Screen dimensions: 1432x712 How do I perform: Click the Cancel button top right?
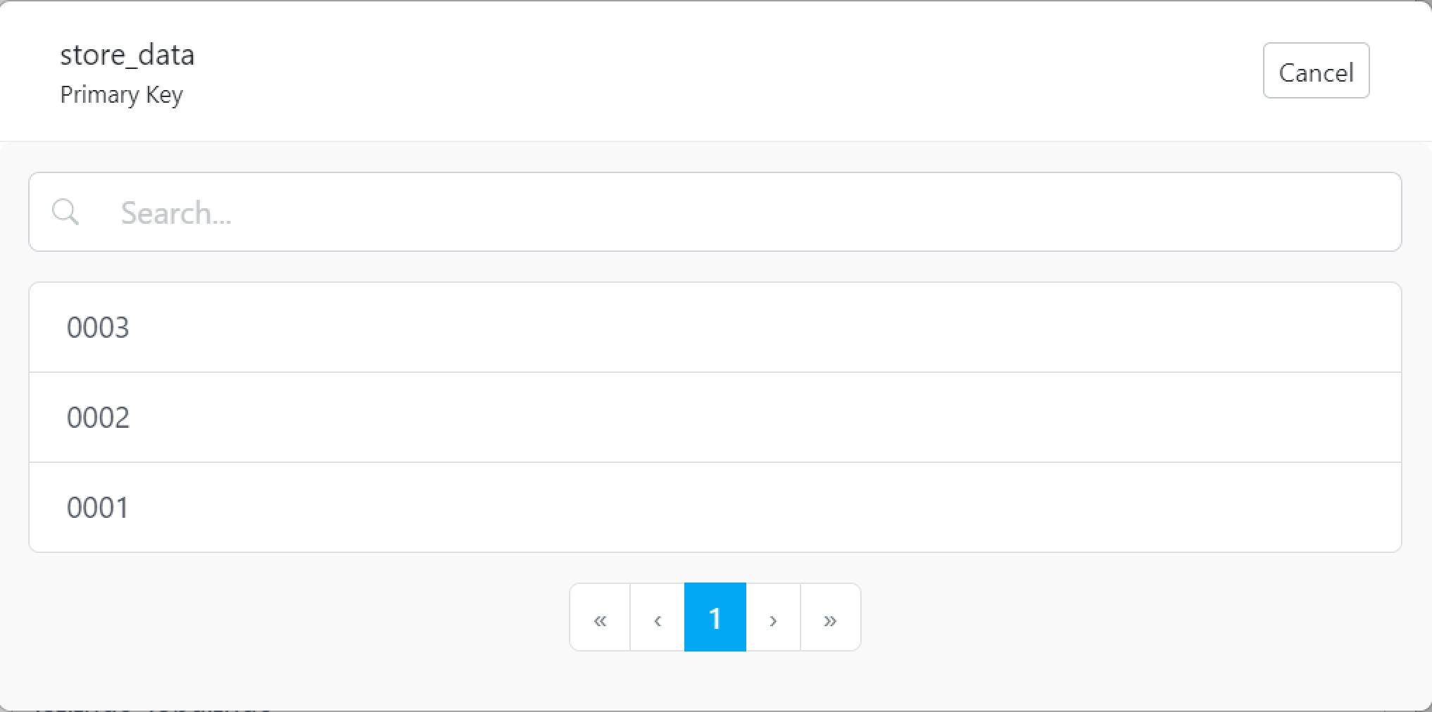pos(1316,70)
